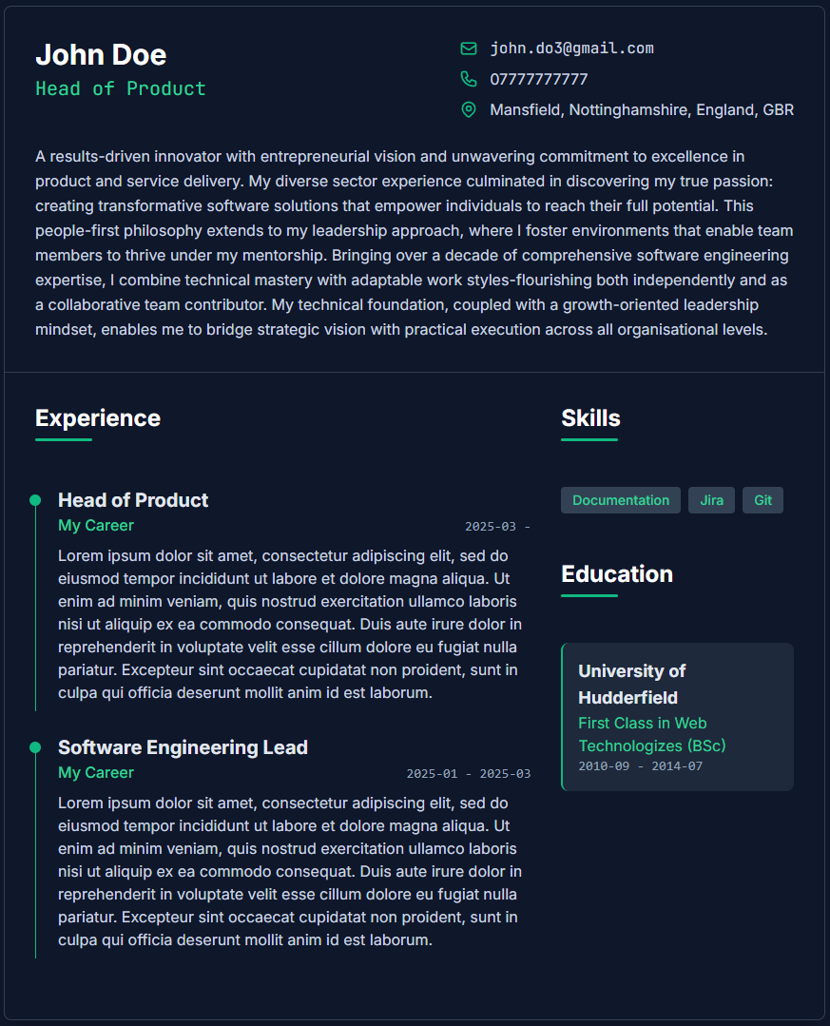Image resolution: width=830 pixels, height=1026 pixels.
Task: Click the email envelope icon
Action: 469,48
